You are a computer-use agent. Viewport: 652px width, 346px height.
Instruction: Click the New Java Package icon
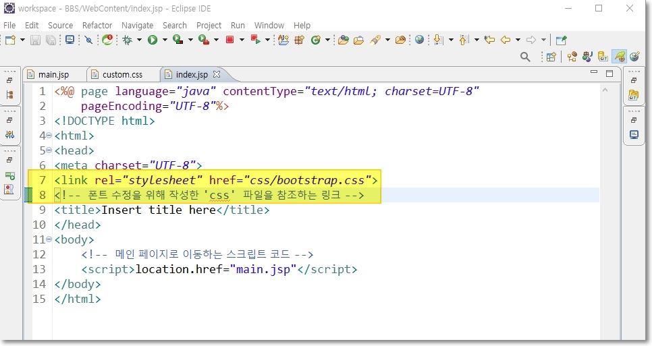point(300,40)
